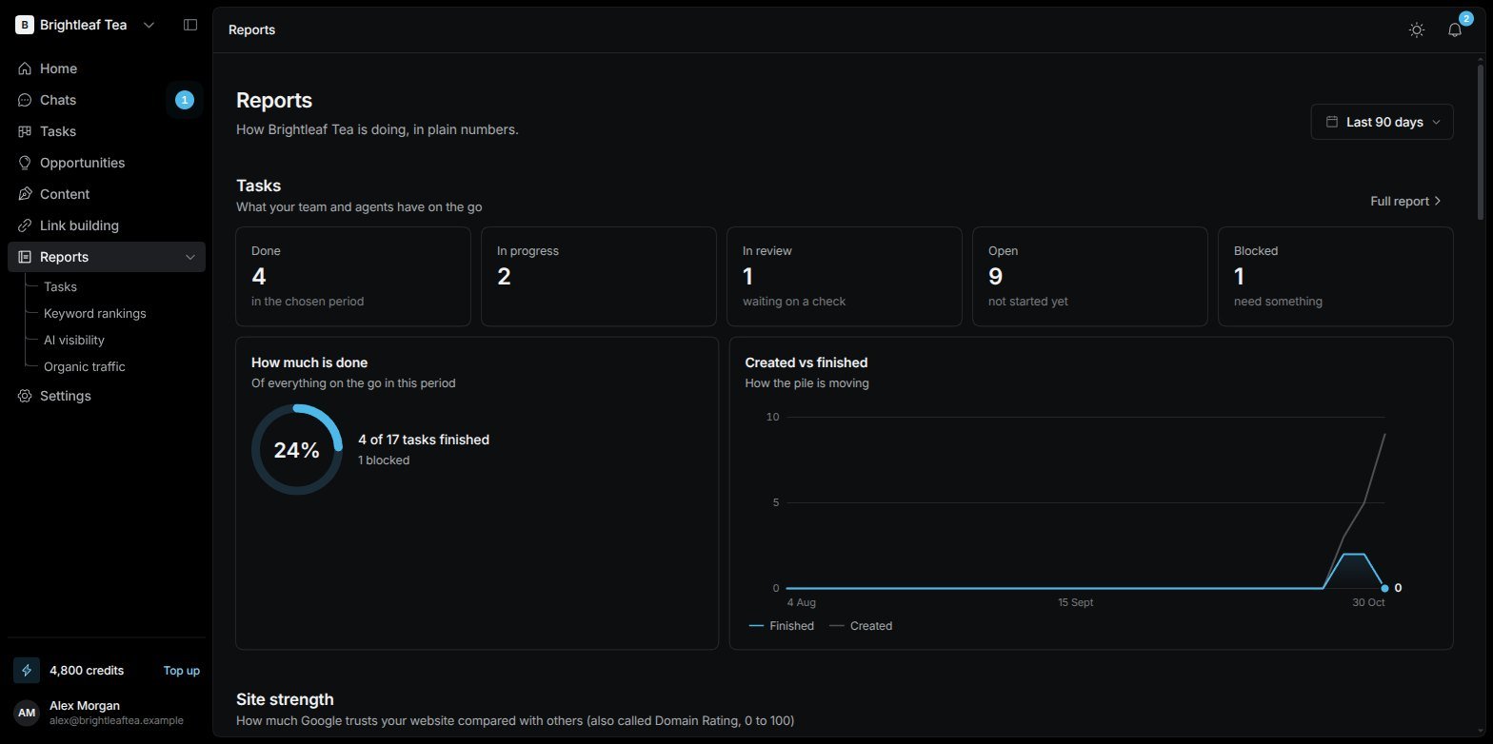Click the page vertical scrollbar
This screenshot has width=1493, height=744.
pos(1480,143)
